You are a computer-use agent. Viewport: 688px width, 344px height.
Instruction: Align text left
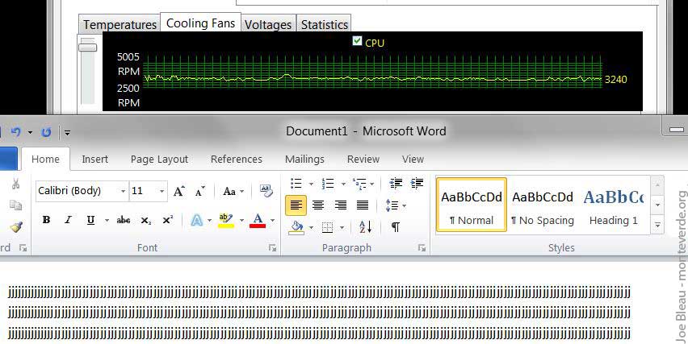[x=296, y=205]
